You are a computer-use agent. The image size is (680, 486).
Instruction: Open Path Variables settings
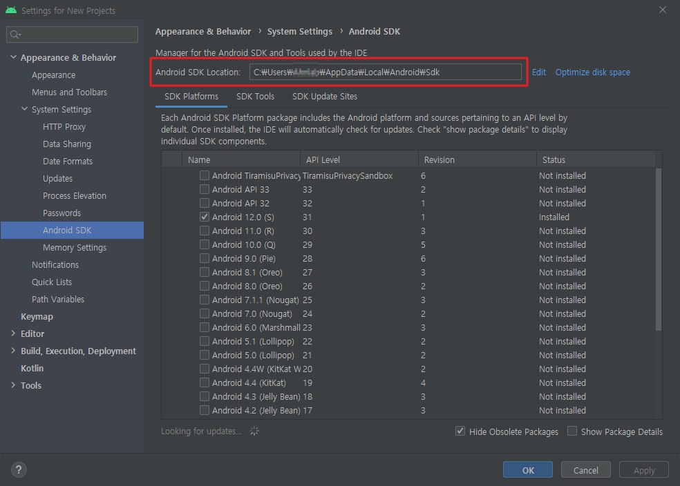tap(58, 300)
